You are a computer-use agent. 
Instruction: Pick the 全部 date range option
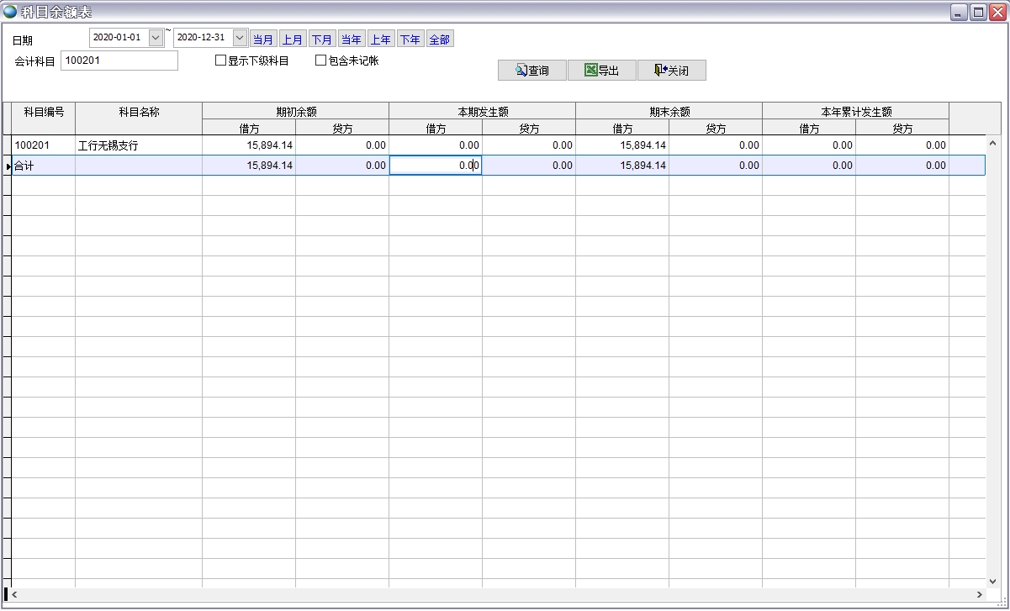click(x=439, y=40)
